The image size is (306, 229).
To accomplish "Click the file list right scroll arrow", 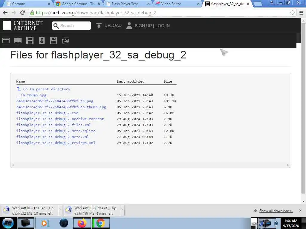I will coord(288,165).
